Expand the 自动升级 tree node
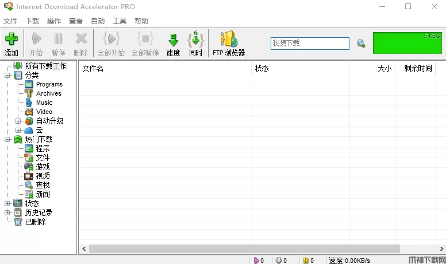The width and height of the screenshot is (446, 264). [18, 121]
